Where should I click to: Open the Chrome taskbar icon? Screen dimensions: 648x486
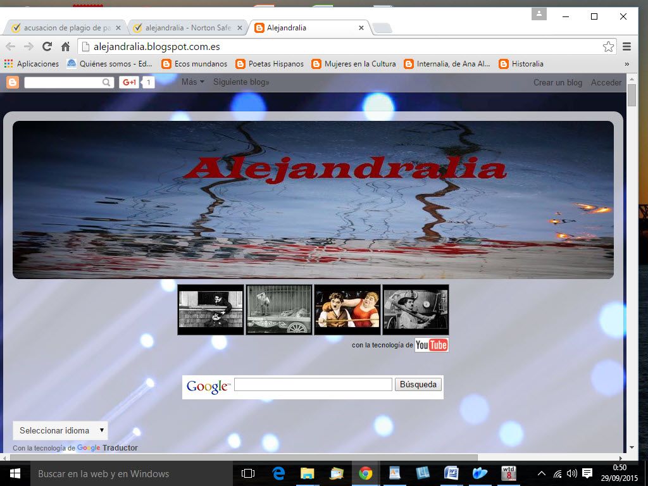tap(365, 473)
